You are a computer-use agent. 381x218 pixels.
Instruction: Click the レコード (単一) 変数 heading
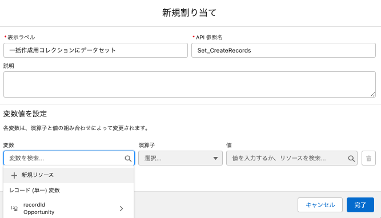tap(34, 191)
